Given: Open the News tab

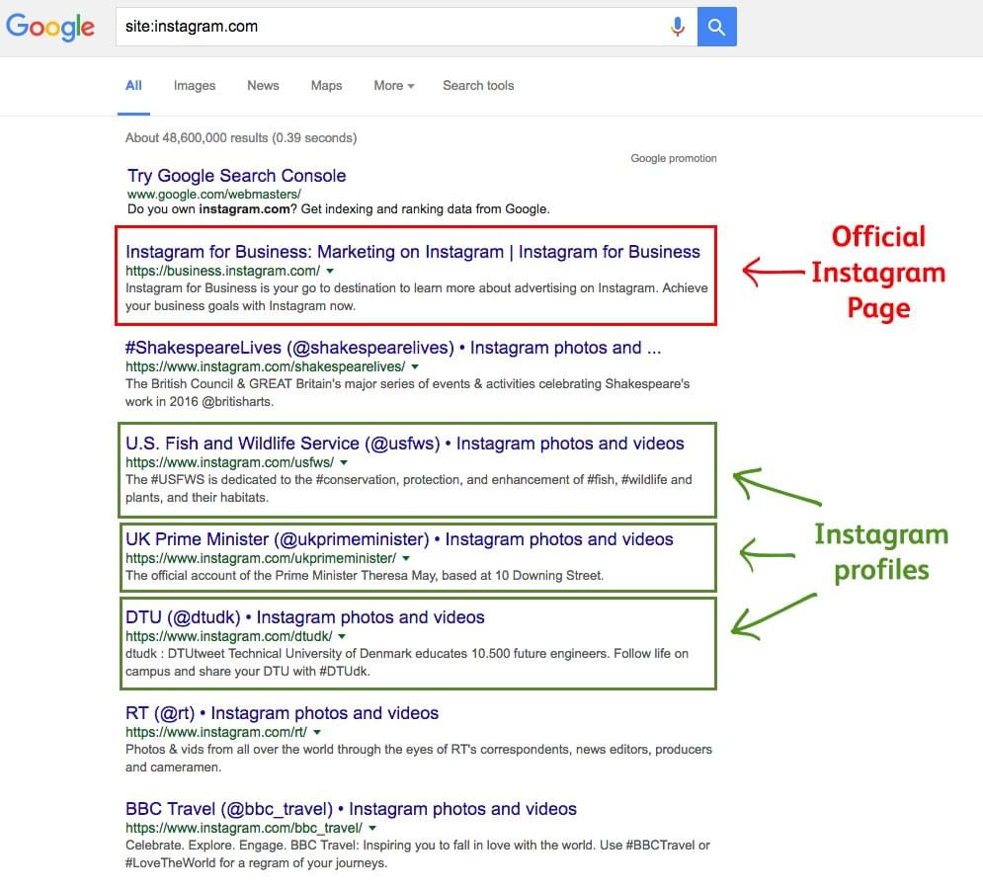Looking at the screenshot, I should click(263, 85).
